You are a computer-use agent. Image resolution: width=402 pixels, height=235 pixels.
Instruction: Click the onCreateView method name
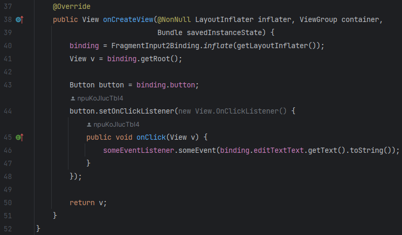128,19
